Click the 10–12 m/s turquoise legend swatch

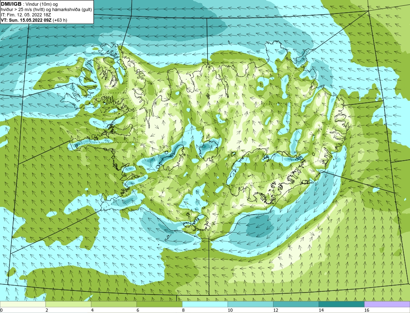point(251,304)
